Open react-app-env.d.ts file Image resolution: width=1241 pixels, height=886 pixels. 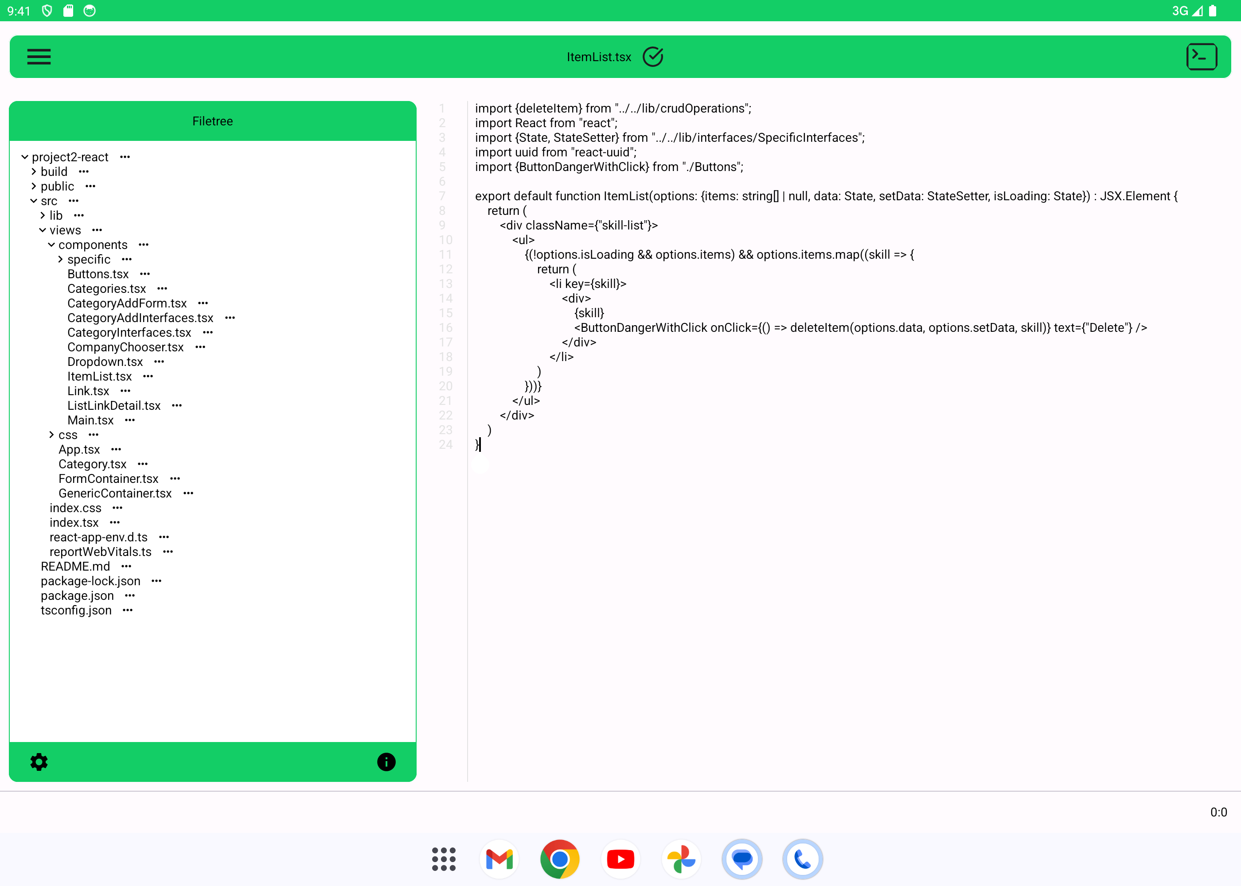(x=98, y=537)
